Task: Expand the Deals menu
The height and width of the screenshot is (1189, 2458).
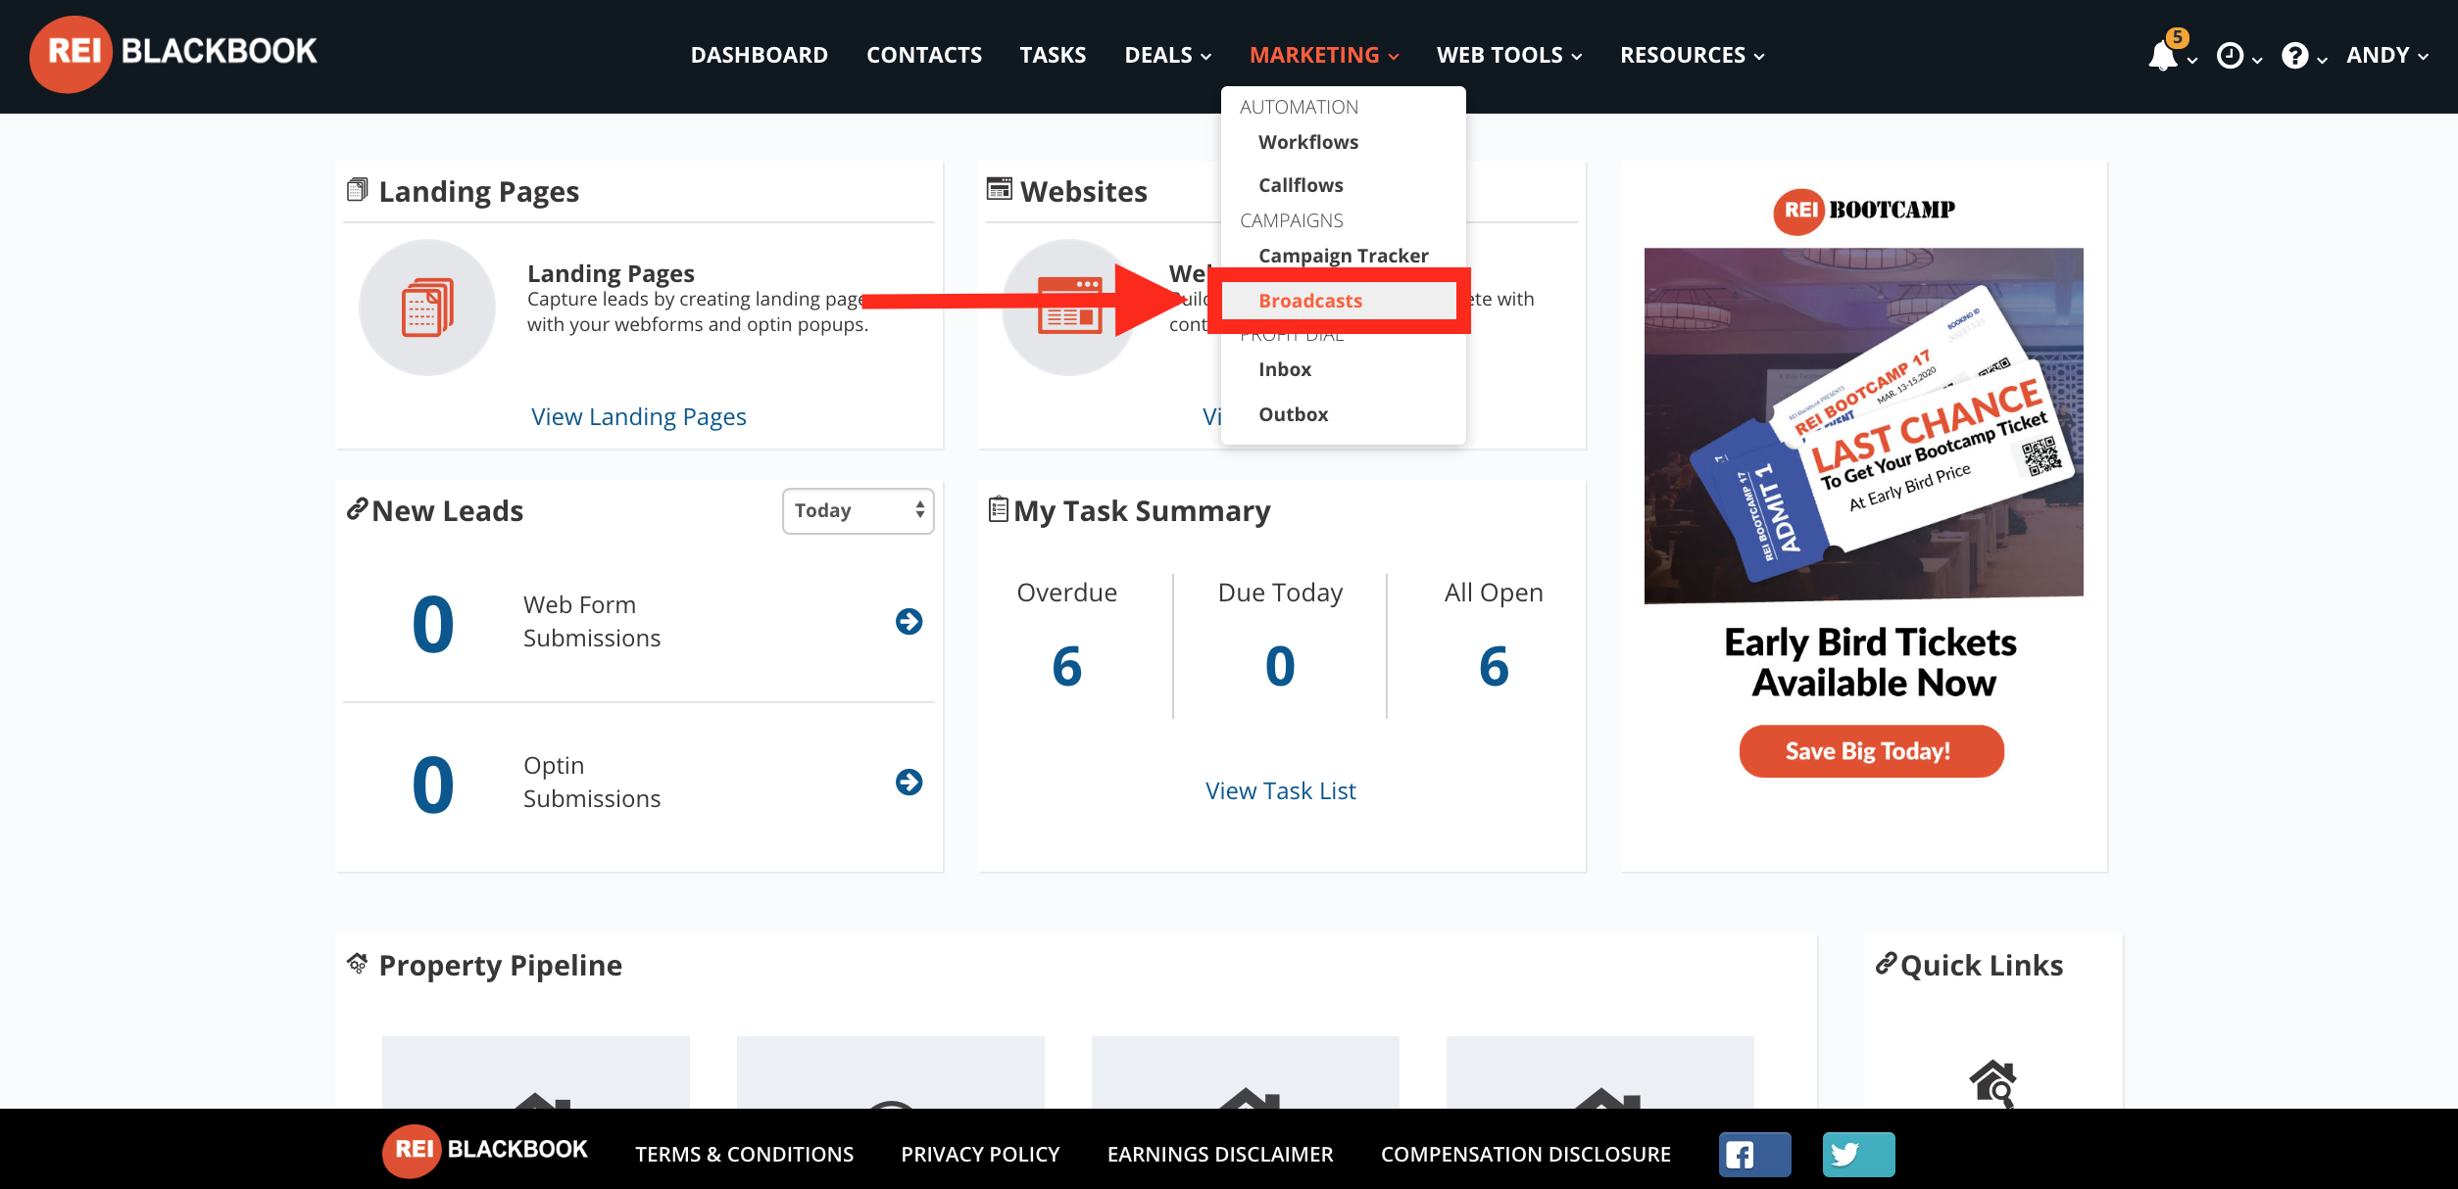Action: tap(1167, 56)
